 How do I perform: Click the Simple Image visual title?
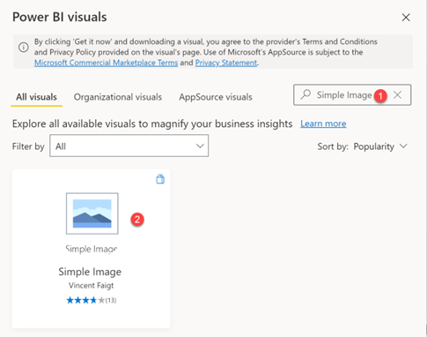coord(90,272)
